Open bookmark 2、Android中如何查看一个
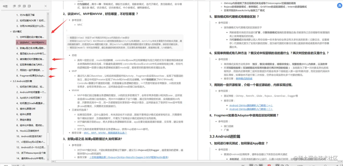Image resolution: width=343 pixels, height=166 pixels. (x=31, y=92)
